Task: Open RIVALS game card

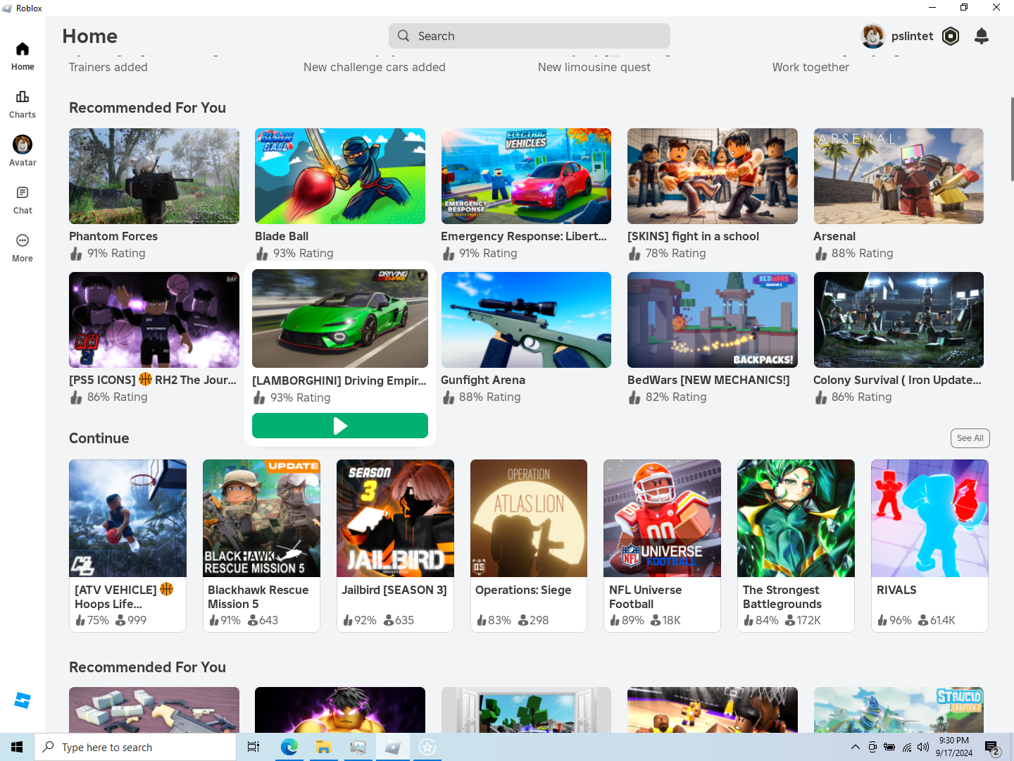Action: pos(930,546)
